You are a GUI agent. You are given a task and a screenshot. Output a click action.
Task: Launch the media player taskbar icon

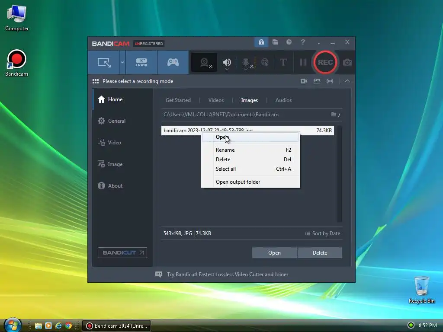(x=48, y=326)
